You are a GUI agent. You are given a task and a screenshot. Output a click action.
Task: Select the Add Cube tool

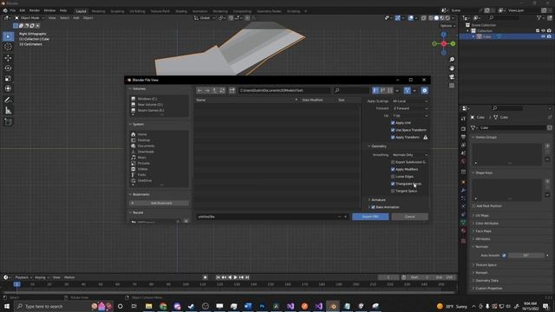(8, 122)
